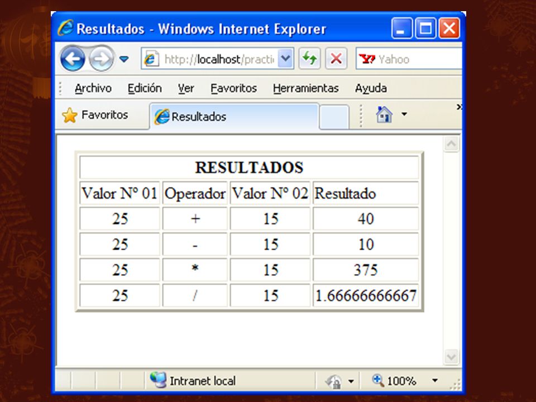Click the result cell 1.66666666667
Viewport: 536px width, 402px height.
pos(366,296)
